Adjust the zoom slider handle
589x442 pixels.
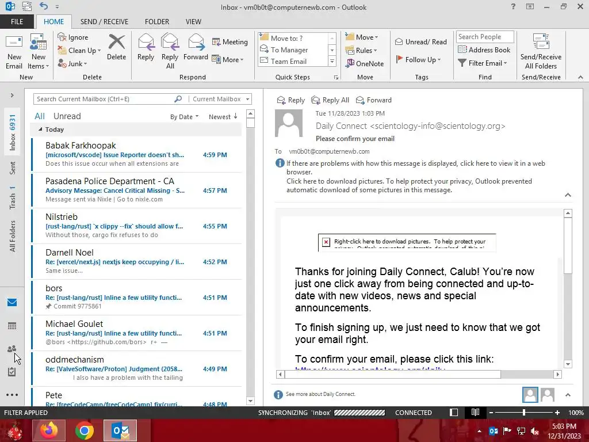[523, 412]
